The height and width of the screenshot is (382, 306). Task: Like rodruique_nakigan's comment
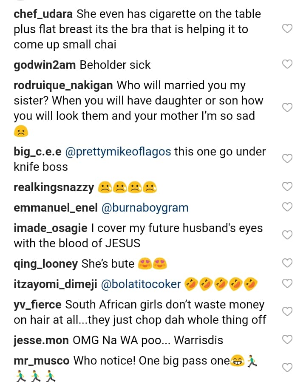click(x=288, y=108)
